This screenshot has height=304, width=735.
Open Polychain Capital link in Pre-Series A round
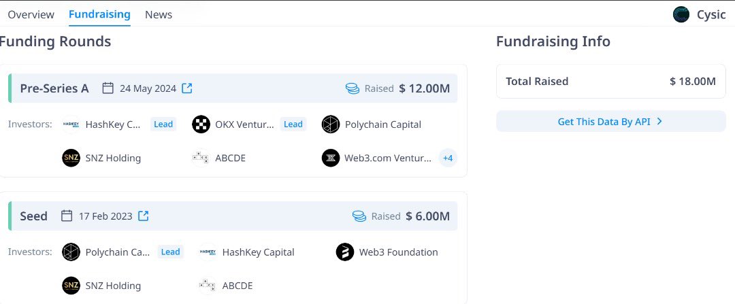[383, 124]
